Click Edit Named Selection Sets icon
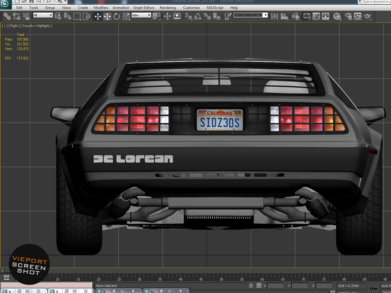The image size is (391, 293). [x=228, y=16]
